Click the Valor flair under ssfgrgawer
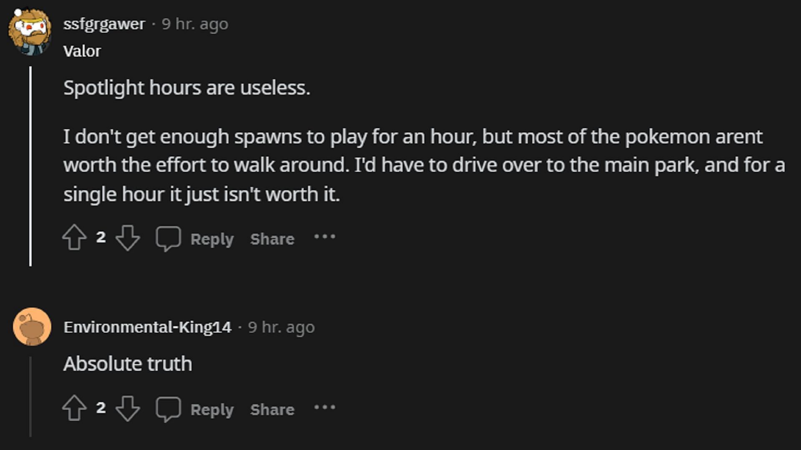 [82, 51]
